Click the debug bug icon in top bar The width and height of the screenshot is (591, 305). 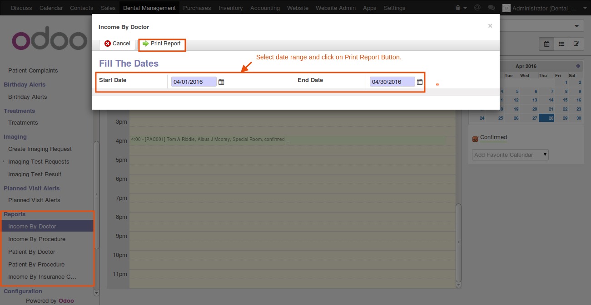coord(463,8)
